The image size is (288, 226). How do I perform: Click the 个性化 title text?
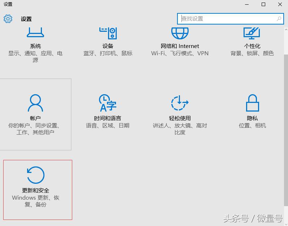pos(252,46)
